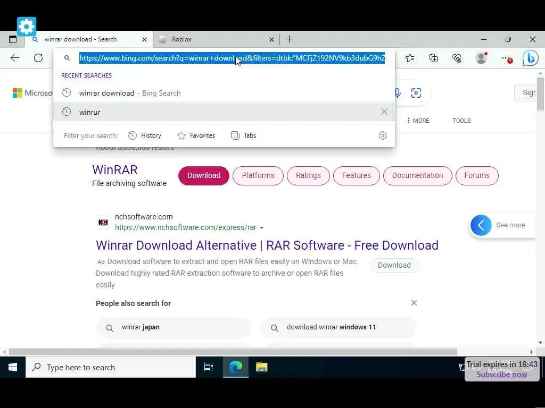Viewport: 545px width, 408px height.
Task: Open the user profile avatar
Action: tap(481, 58)
